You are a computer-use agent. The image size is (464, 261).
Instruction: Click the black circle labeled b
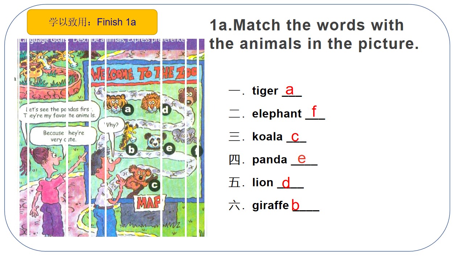(x=132, y=149)
